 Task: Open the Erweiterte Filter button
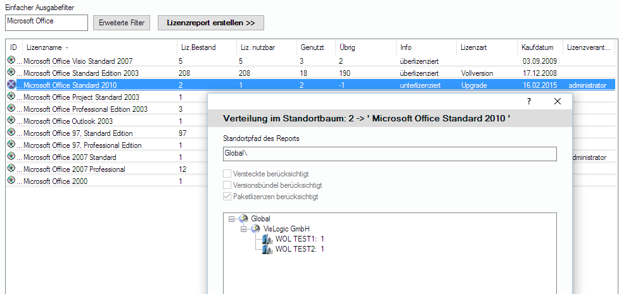pos(122,23)
